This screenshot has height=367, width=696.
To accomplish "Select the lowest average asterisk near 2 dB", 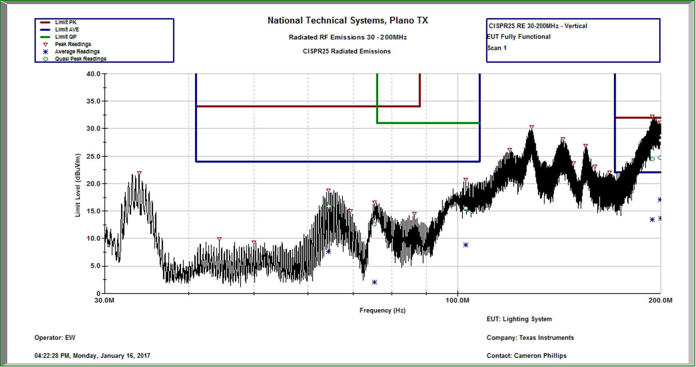I will [374, 282].
